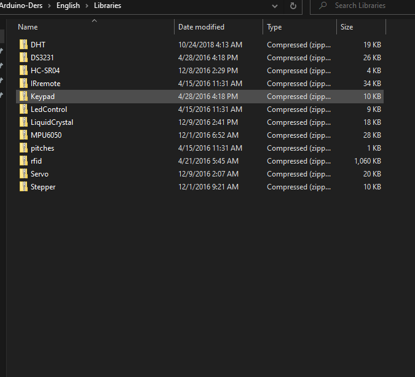Click the 12/9/2016 2:41 PM date cell
Screen dimensions: 415x377
(x=208, y=122)
